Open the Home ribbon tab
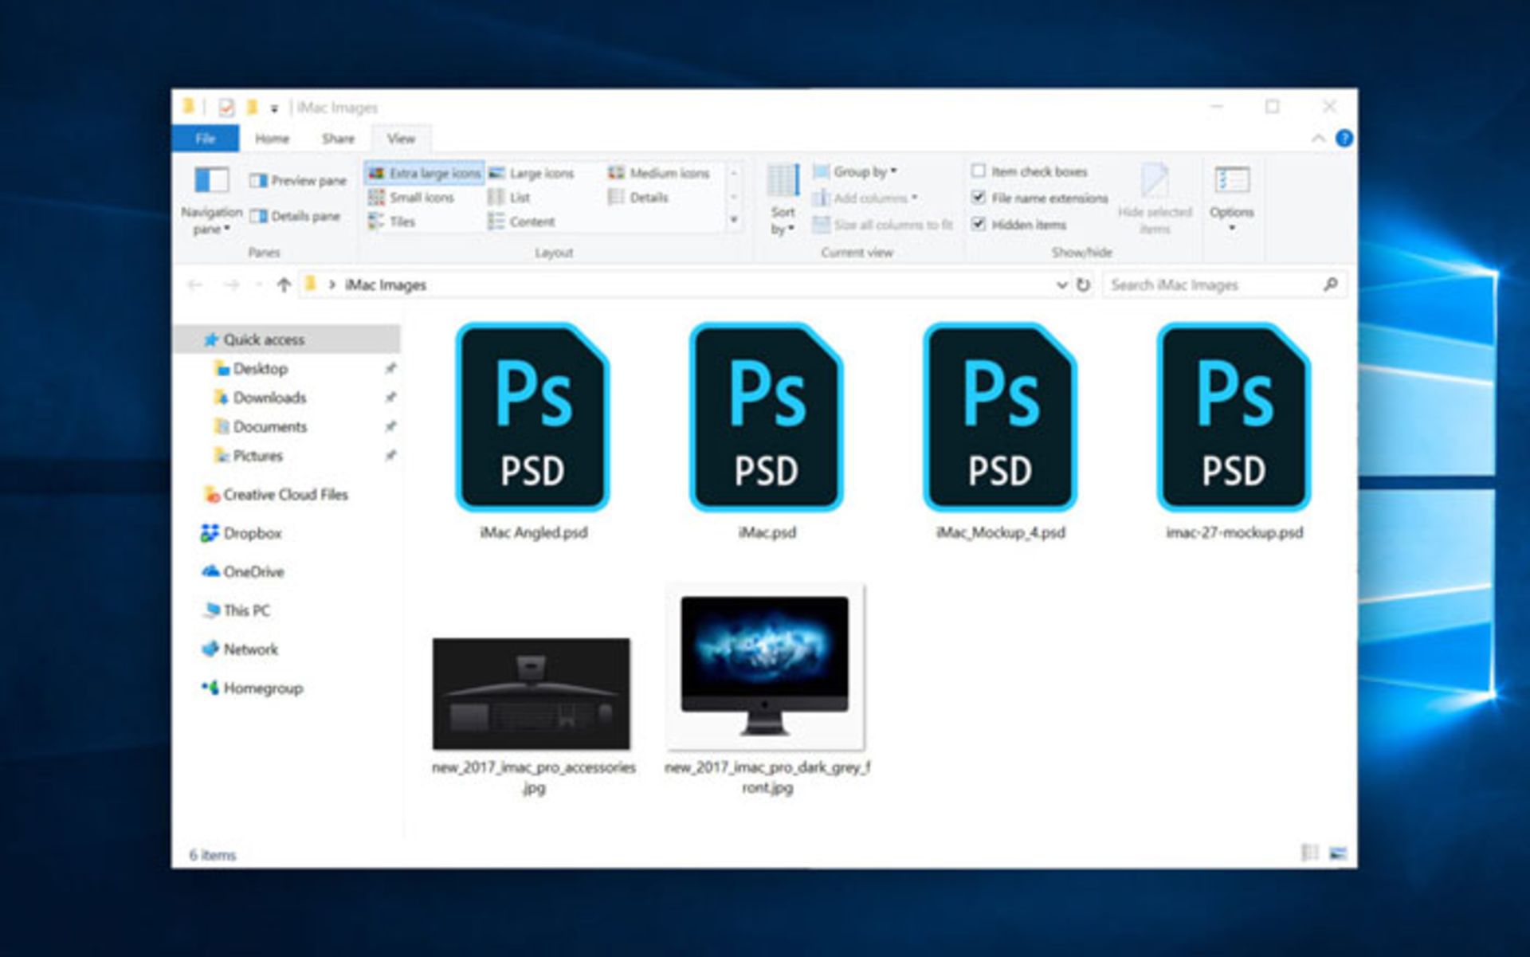The height and width of the screenshot is (957, 1530). [272, 139]
